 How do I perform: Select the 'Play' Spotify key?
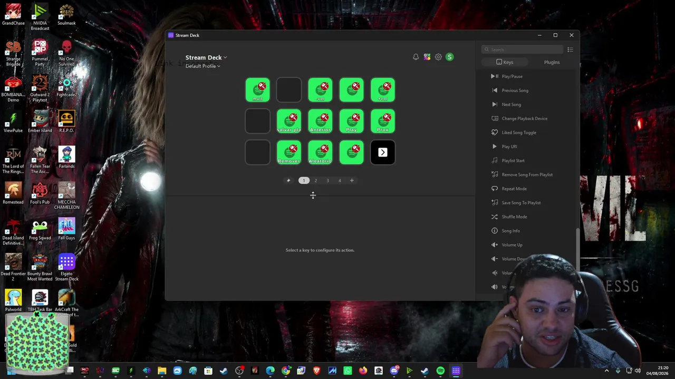(x=352, y=121)
